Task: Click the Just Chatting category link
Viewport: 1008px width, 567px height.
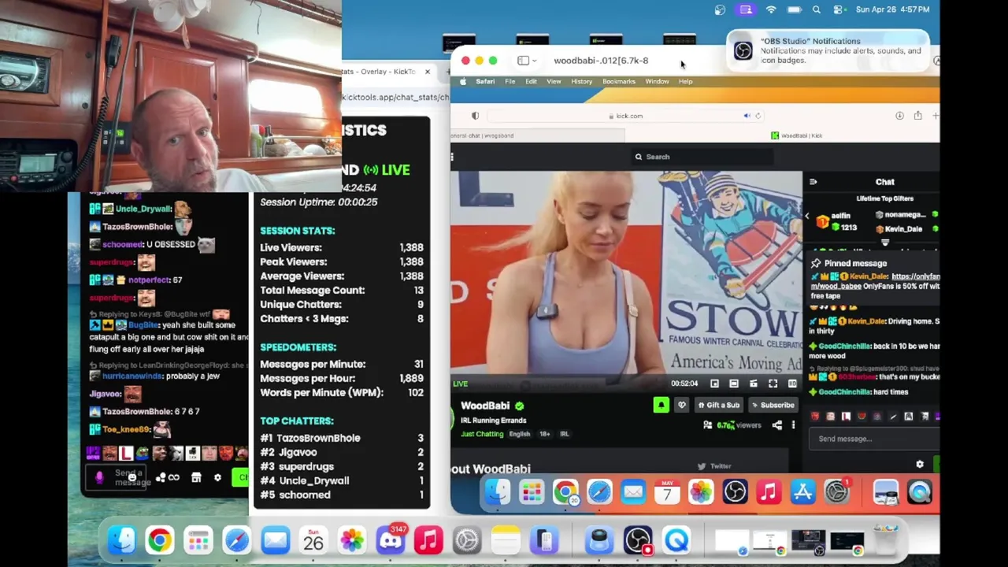Action: 482,434
